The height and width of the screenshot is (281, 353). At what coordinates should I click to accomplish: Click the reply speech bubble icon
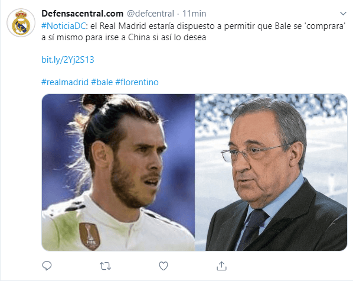tap(47, 266)
